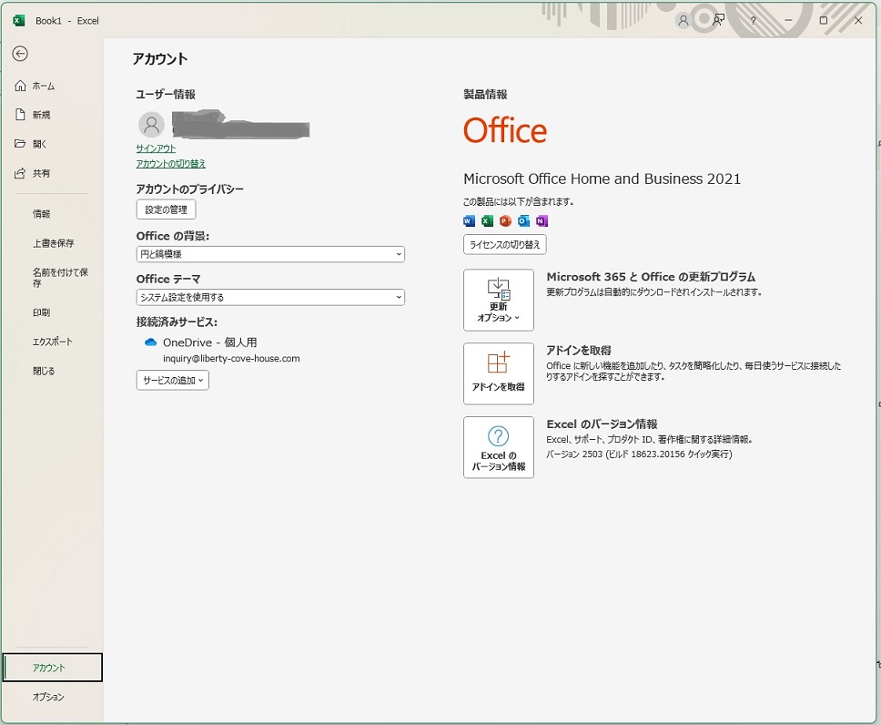The height and width of the screenshot is (725, 881).
Task: Select 共有 (Share) in the sidebar
Action: tap(41, 173)
